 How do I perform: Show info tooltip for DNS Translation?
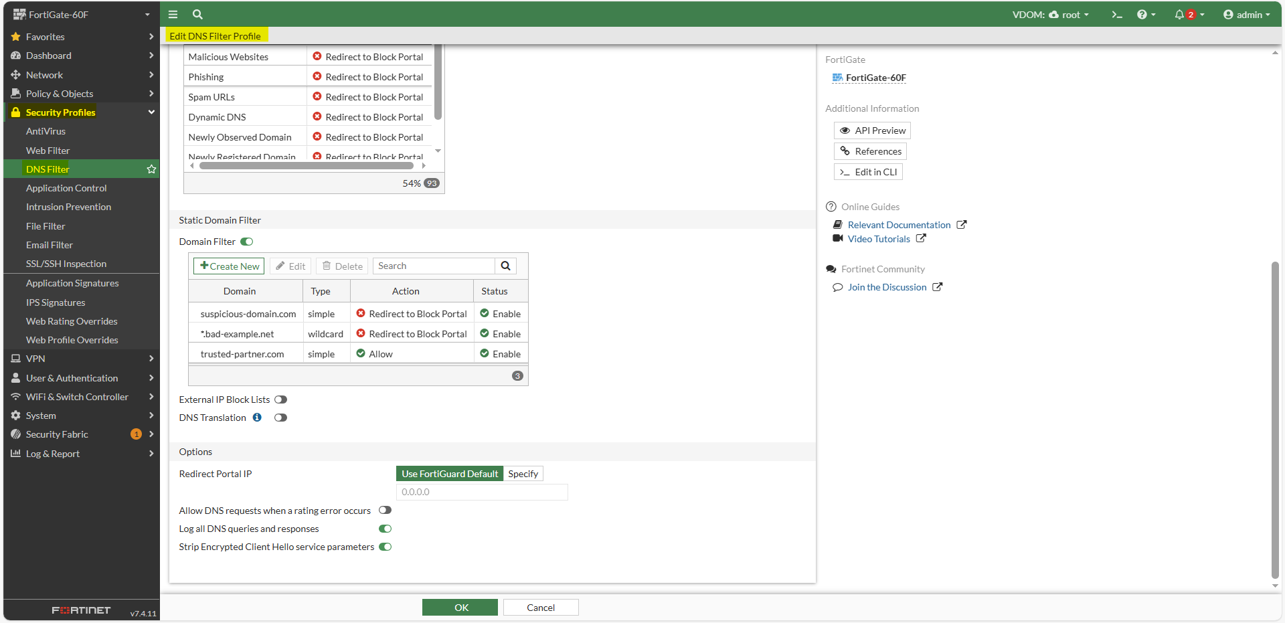tap(257, 417)
